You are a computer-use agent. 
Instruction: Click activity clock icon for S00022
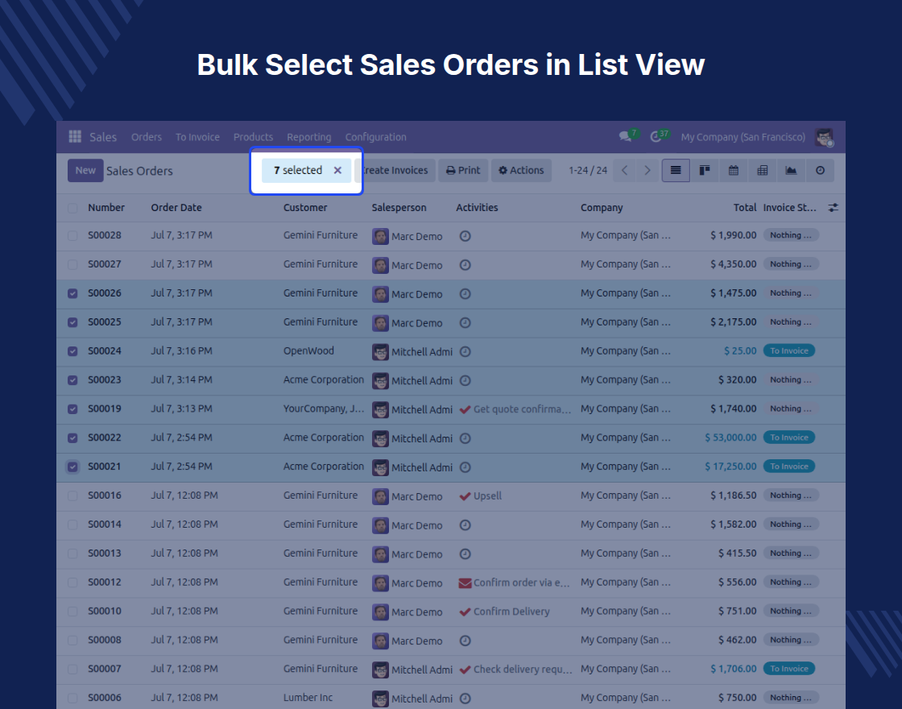(x=465, y=438)
